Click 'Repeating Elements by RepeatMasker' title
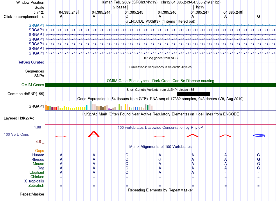This screenshot has height=201, width=276. click(x=160, y=190)
